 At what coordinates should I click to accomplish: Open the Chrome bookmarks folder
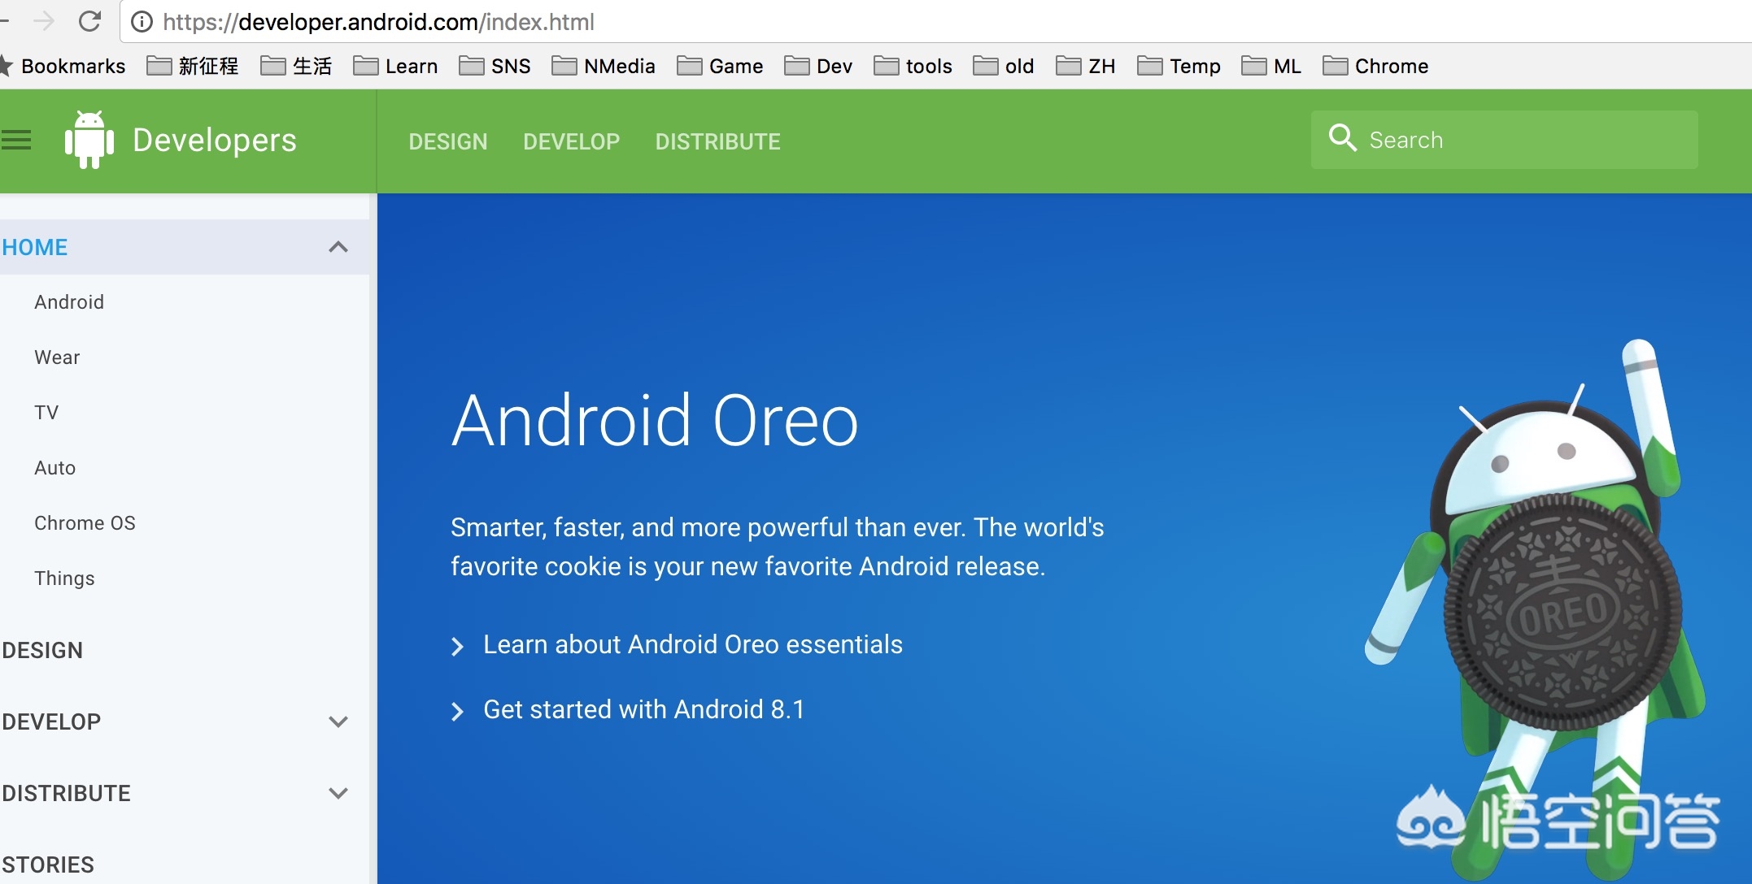click(1375, 66)
